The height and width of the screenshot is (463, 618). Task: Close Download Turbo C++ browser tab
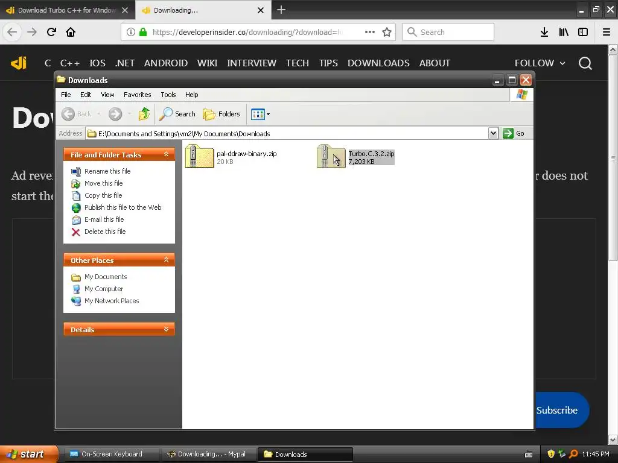[x=125, y=10]
